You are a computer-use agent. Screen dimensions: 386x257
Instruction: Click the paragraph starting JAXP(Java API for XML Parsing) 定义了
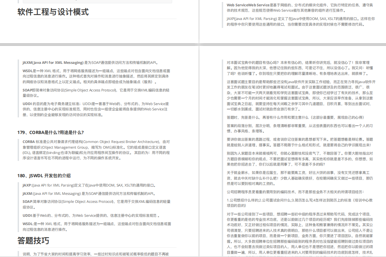[x=301, y=22]
